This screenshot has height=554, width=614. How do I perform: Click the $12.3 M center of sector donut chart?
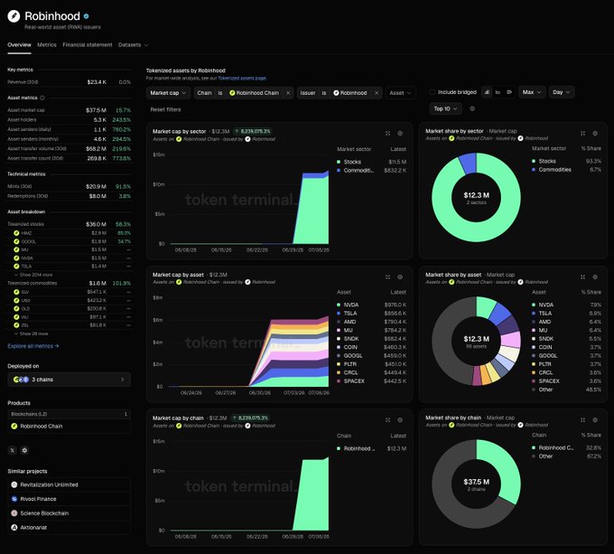click(476, 195)
